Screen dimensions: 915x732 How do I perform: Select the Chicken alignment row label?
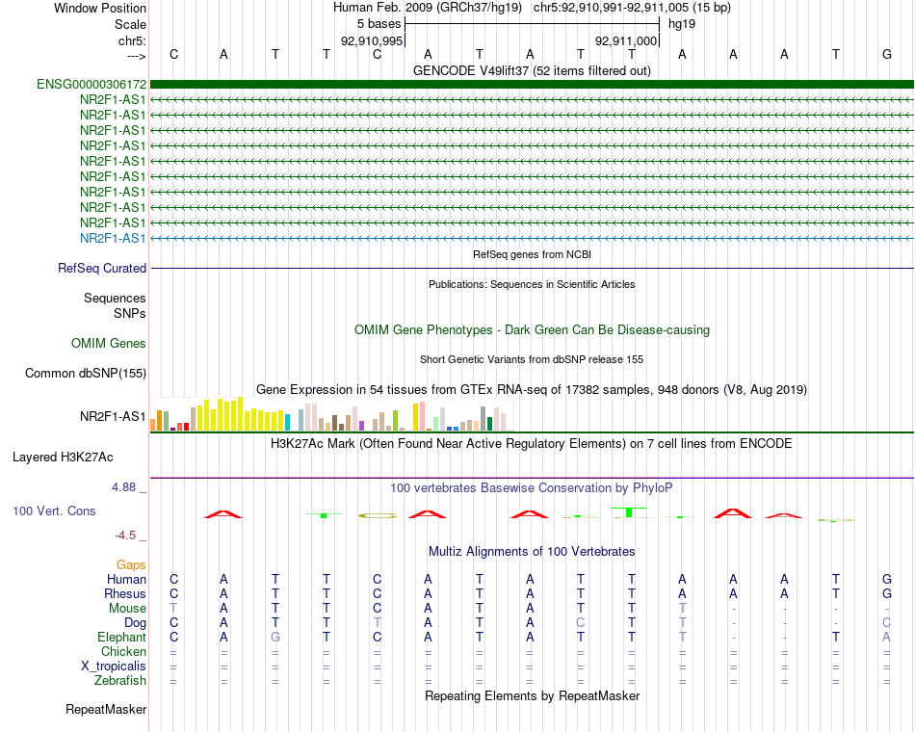pos(123,651)
